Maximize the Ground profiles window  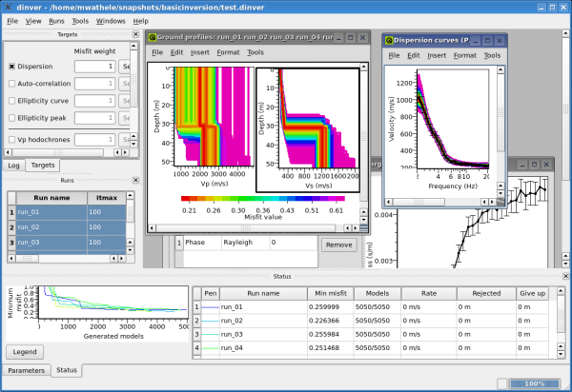point(351,37)
